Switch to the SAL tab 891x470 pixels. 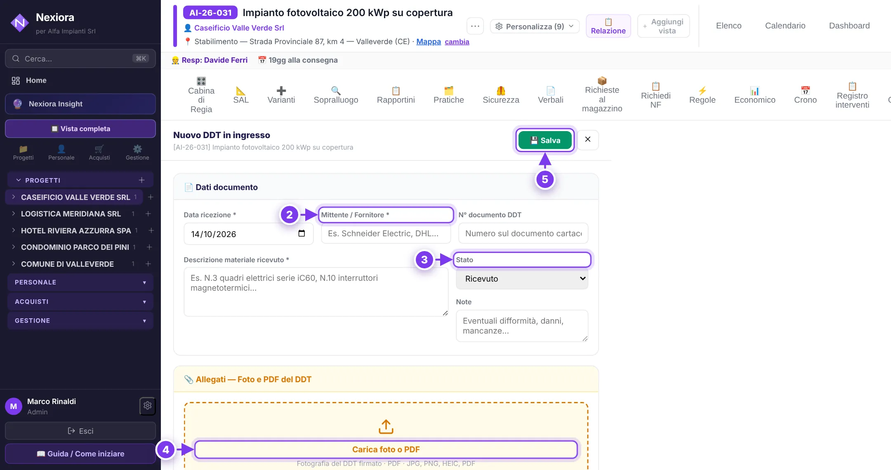(x=241, y=95)
